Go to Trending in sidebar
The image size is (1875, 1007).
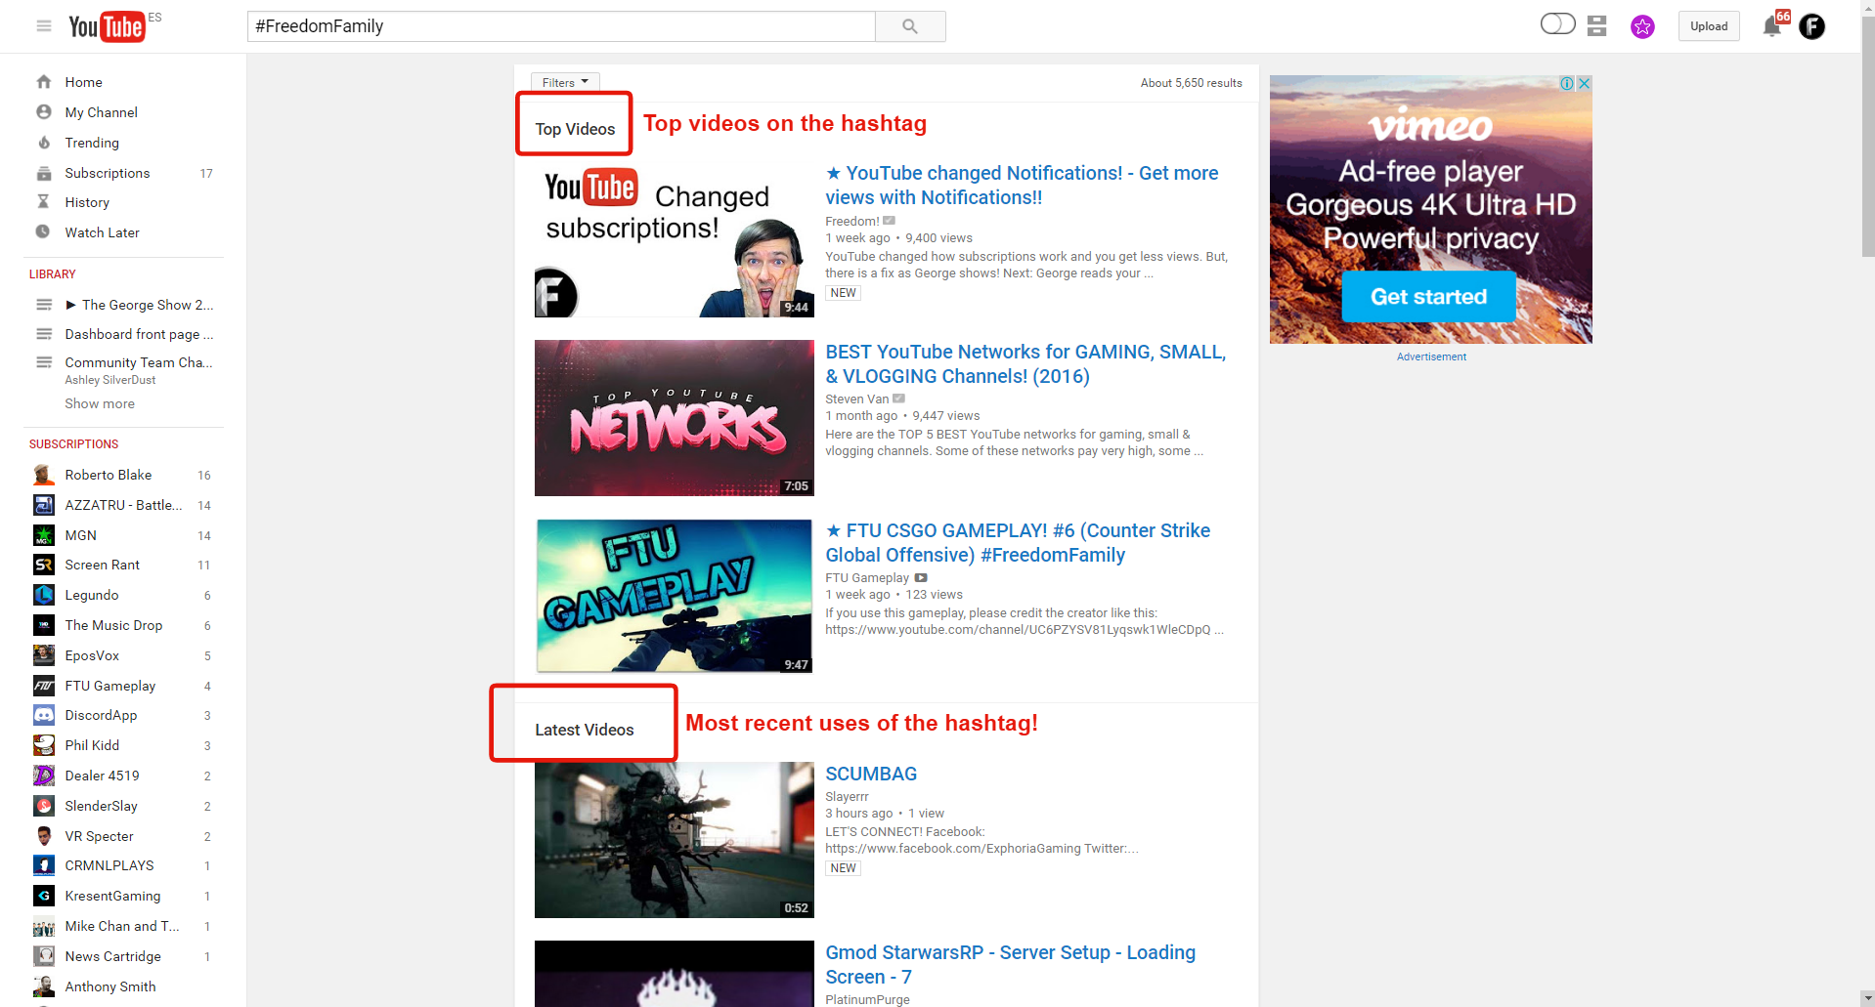pyautogui.click(x=92, y=143)
